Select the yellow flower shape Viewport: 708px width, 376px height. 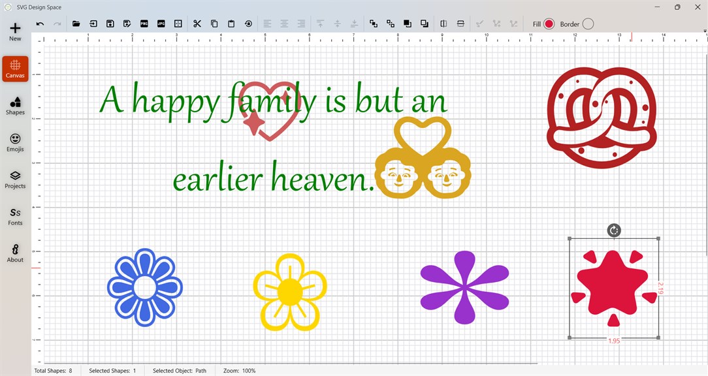(290, 292)
